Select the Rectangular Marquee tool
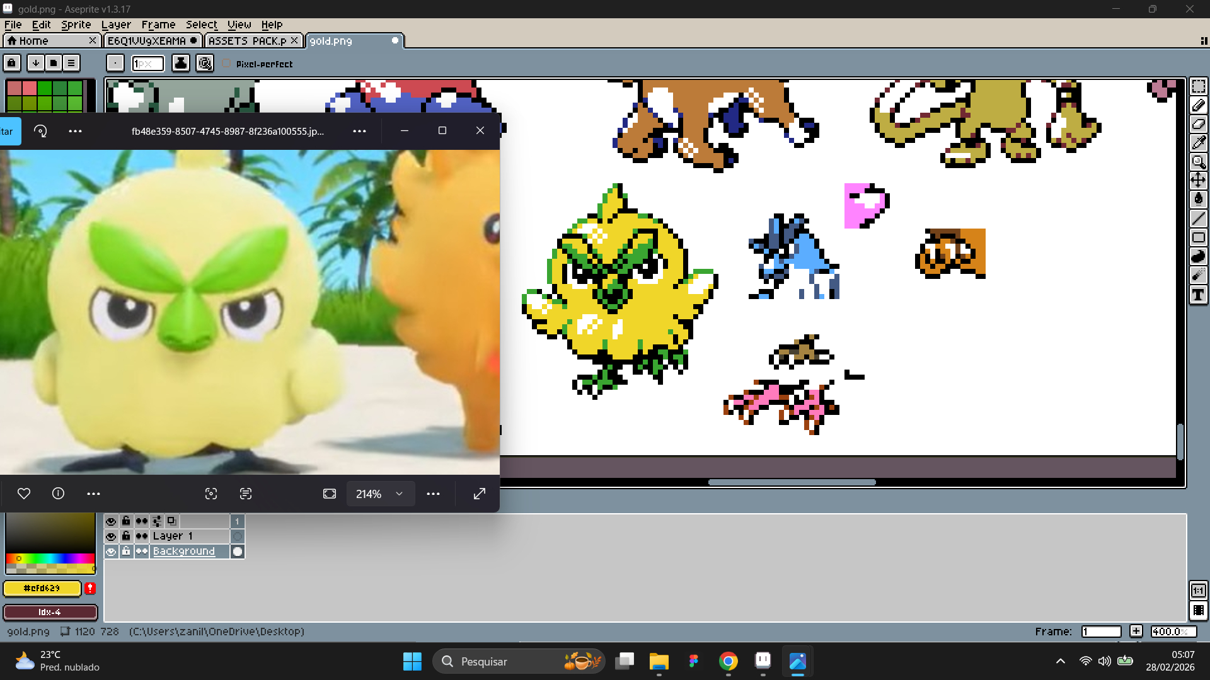 click(1199, 86)
